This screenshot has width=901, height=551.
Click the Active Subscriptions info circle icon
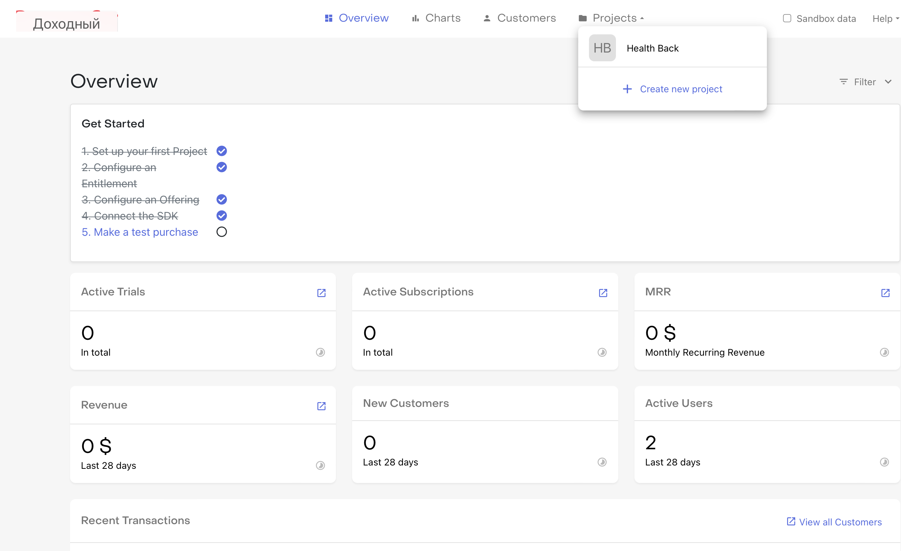click(602, 352)
